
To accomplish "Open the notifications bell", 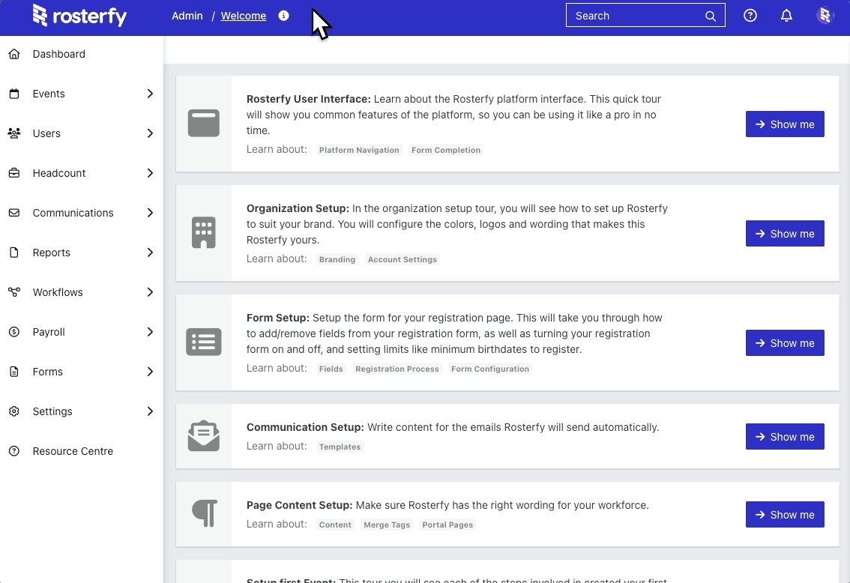I will tap(786, 16).
